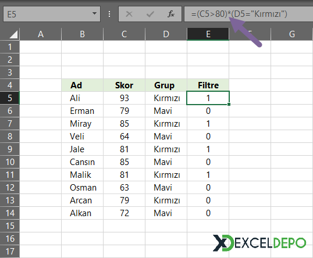Select the cell containing 'Erman'
The width and height of the screenshot is (313, 258).
coord(82,110)
